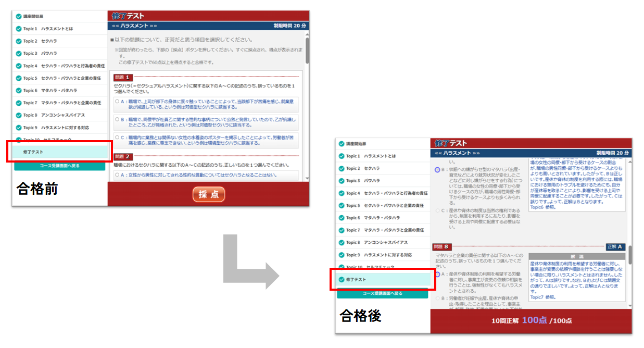Image resolution: width=644 pixels, height=348 pixels.
Task: Open Topic 2 セクハラ in the 合格前 window
Action: tap(60, 41)
